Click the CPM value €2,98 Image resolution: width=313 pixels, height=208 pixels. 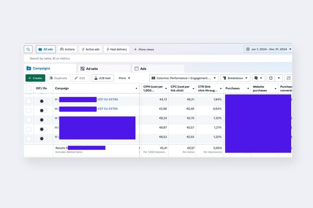[x=163, y=109]
